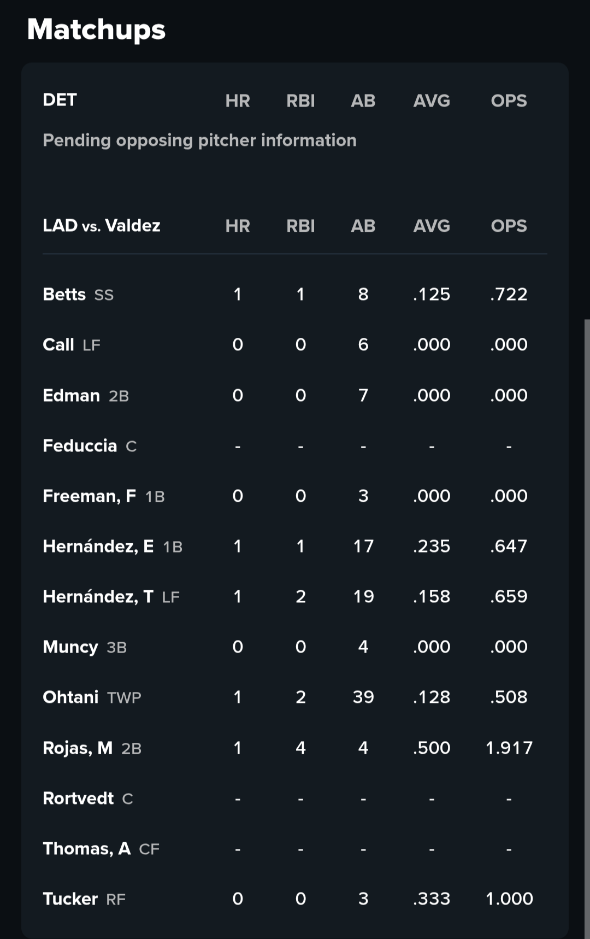This screenshot has height=939, width=590.
Task: Open Rortvedt C player entry
Action: tap(295, 798)
